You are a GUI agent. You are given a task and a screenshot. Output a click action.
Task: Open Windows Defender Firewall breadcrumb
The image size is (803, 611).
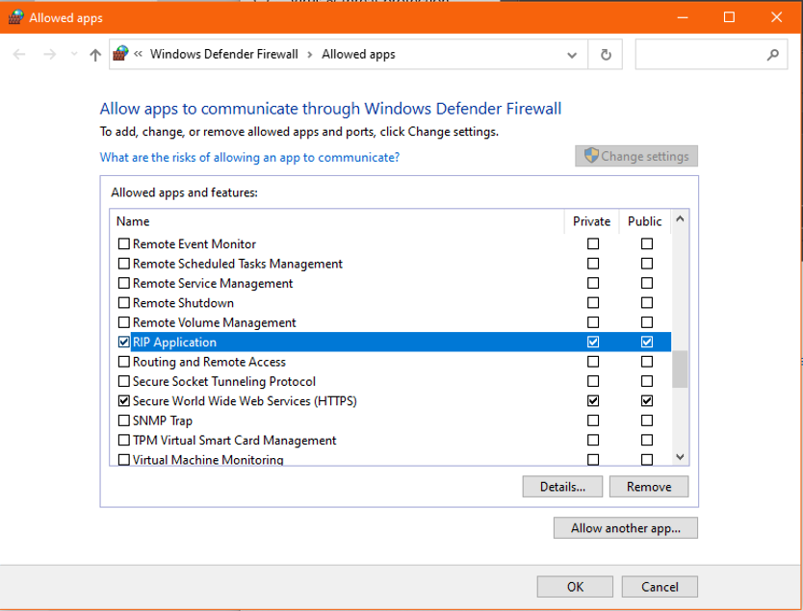coord(223,54)
